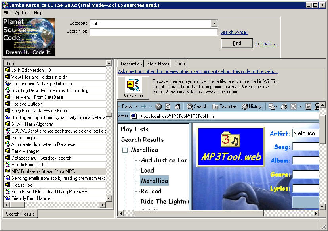Click the Album input field
The width and height of the screenshot is (328, 231).
(306, 161)
